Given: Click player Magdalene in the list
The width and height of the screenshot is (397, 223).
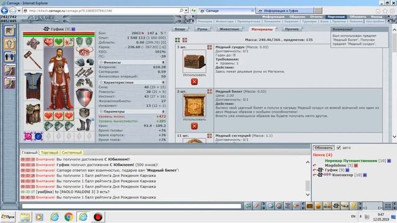Looking at the screenshot, I should 335,165.
